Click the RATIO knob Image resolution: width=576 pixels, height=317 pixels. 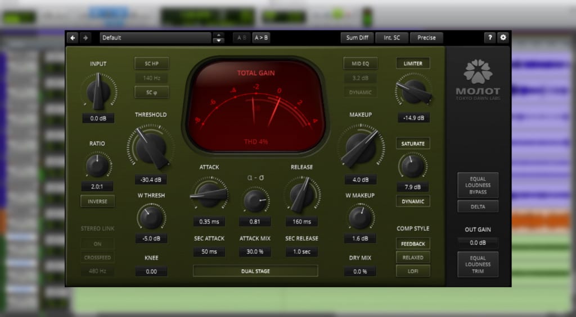click(x=97, y=166)
